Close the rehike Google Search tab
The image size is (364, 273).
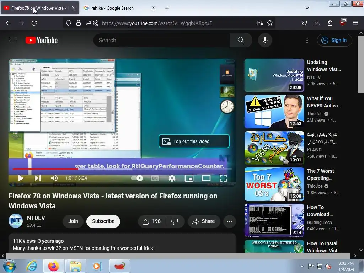point(154,8)
